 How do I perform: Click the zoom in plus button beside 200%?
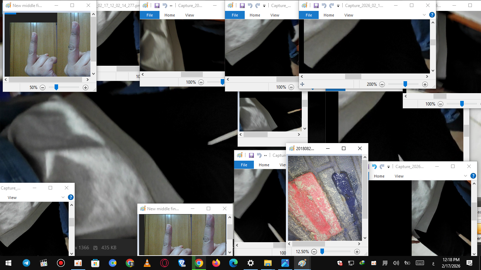pyautogui.click(x=425, y=84)
